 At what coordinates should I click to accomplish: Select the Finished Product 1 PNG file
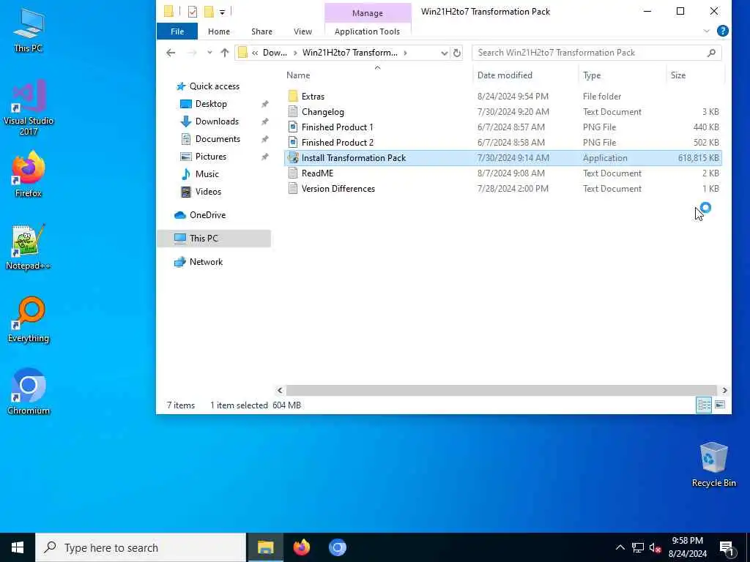[x=502, y=127]
